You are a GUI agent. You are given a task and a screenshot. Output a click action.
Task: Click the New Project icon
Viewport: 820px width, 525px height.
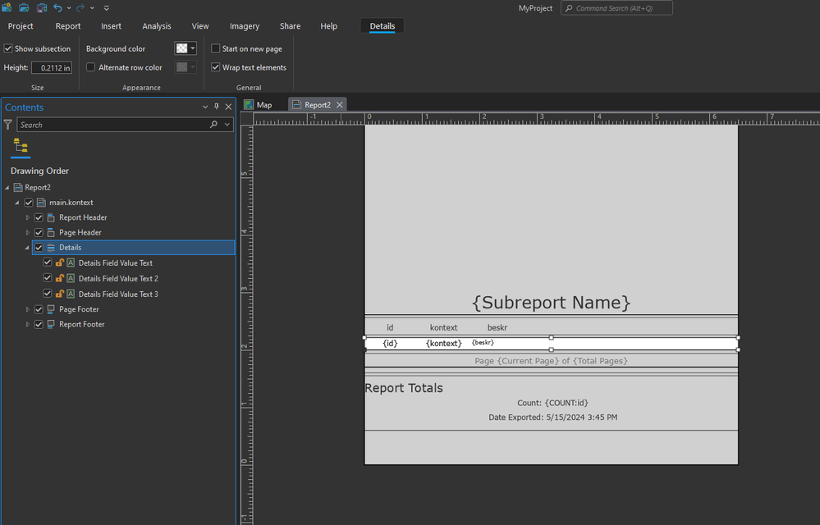pyautogui.click(x=7, y=8)
